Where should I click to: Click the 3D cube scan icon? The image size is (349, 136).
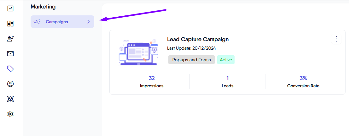pos(10,99)
